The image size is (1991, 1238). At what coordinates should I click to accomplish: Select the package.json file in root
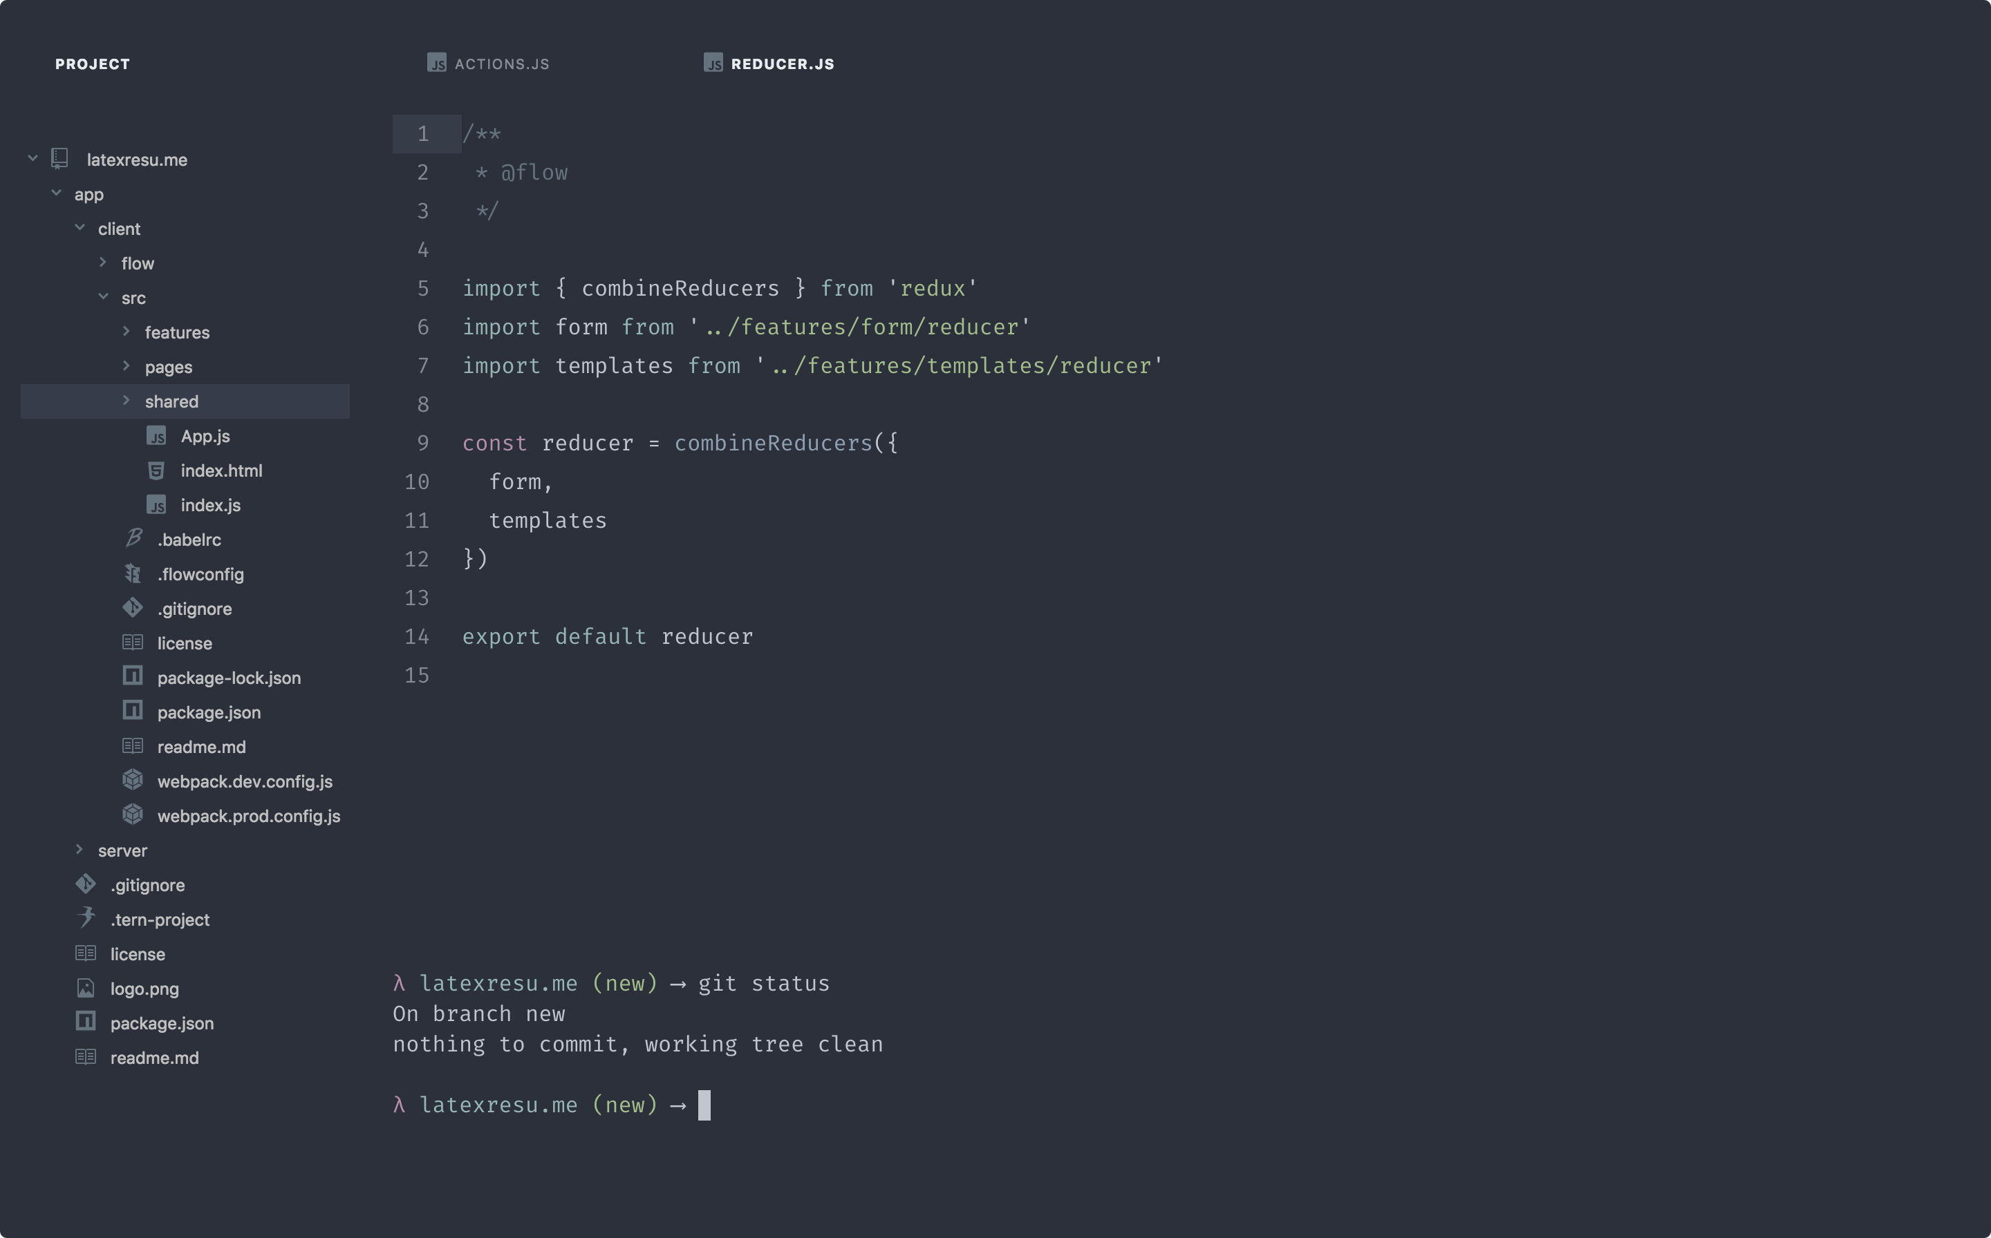[162, 1022]
